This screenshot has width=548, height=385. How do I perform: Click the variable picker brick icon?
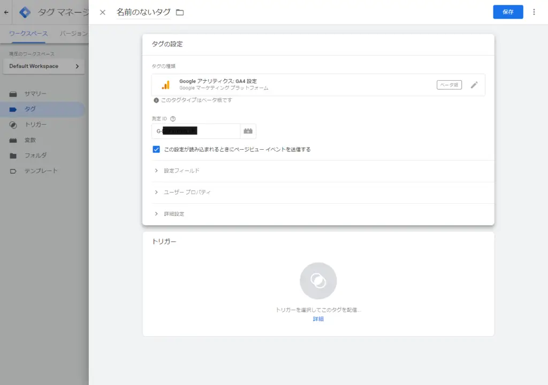click(x=248, y=131)
